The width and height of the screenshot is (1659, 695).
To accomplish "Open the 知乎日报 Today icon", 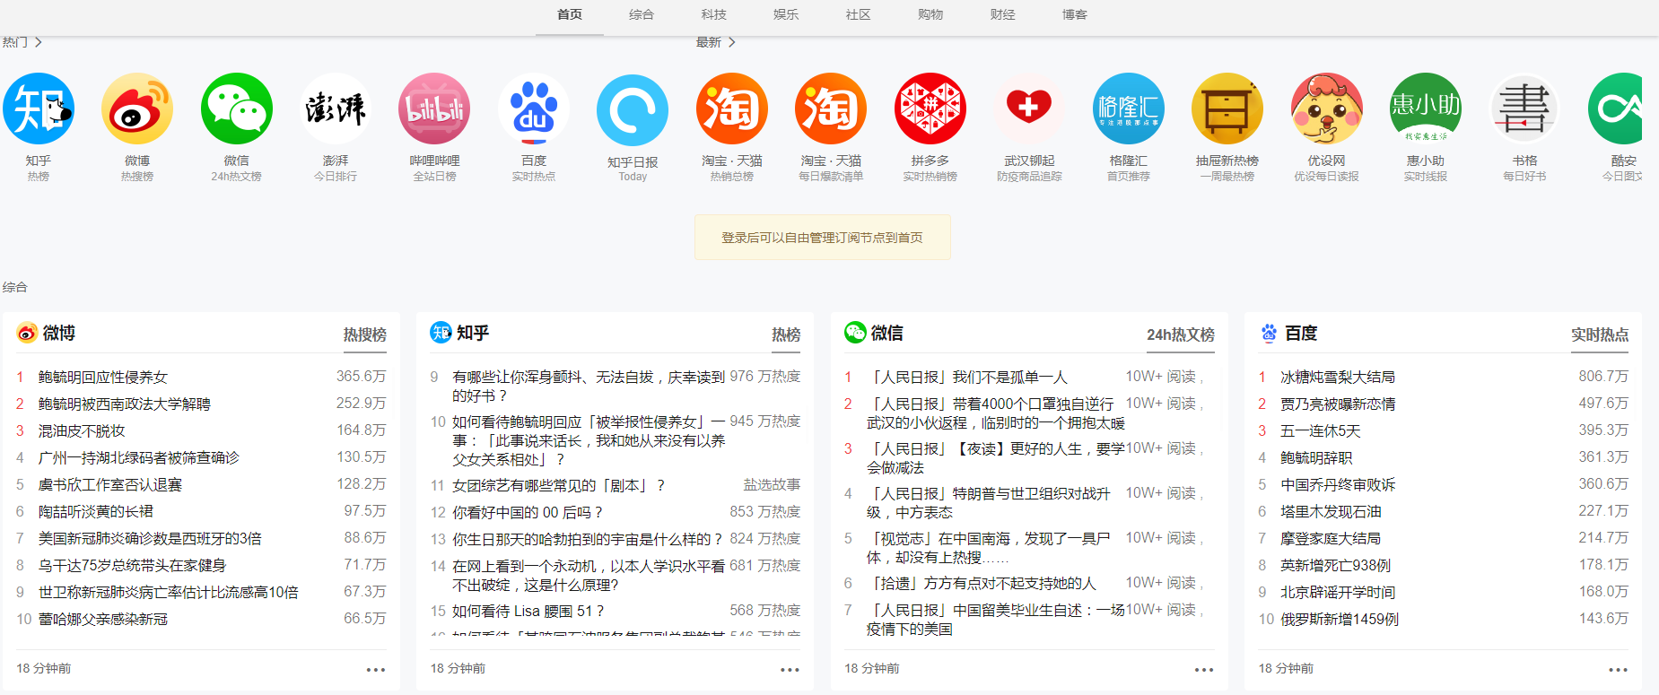I will [x=633, y=110].
